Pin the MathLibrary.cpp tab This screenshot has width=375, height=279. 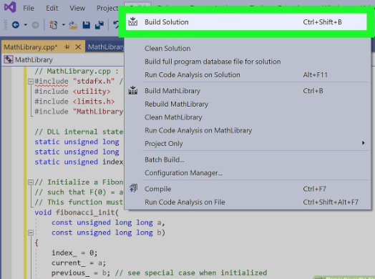tap(67, 47)
